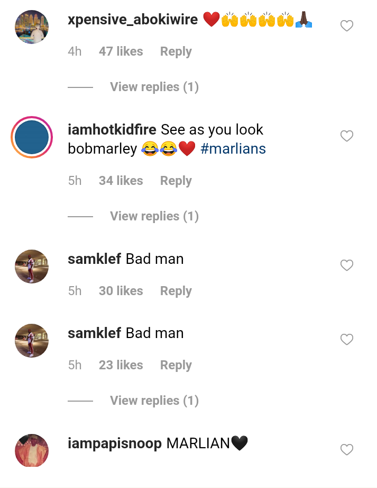The height and width of the screenshot is (488, 377).
Task: Open the xpensive_abokiwire username
Action: click(133, 20)
